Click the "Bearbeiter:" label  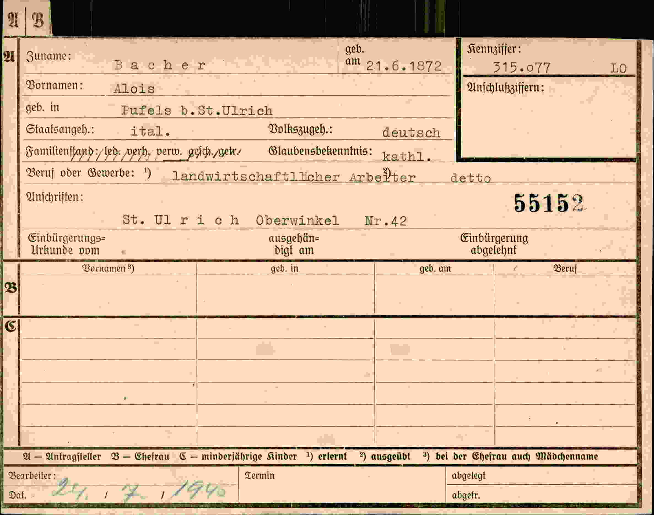[x=32, y=476]
